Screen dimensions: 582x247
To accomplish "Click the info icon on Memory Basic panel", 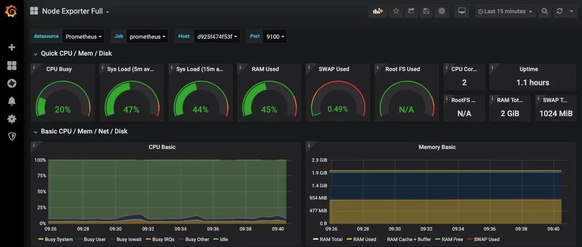I will pos(309,145).
